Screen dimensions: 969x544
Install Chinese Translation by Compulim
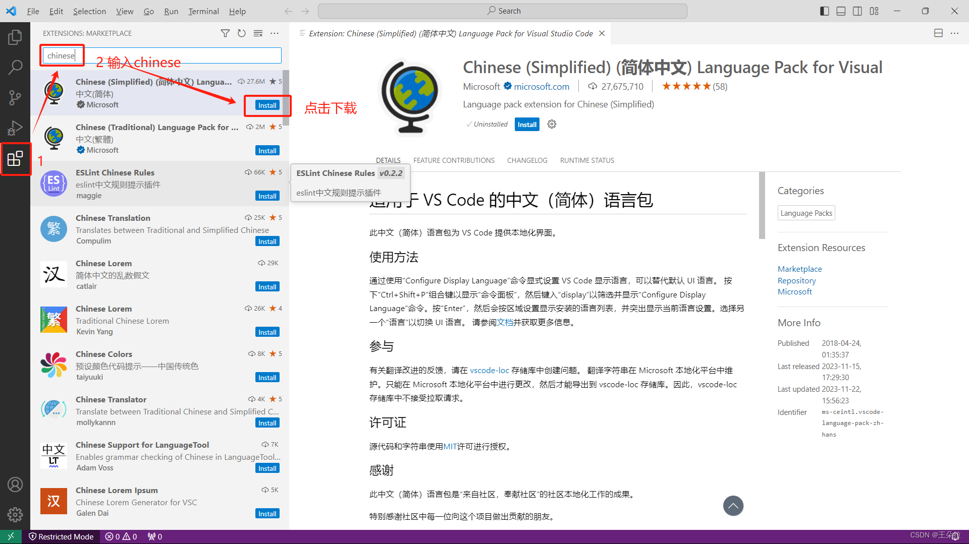click(267, 241)
